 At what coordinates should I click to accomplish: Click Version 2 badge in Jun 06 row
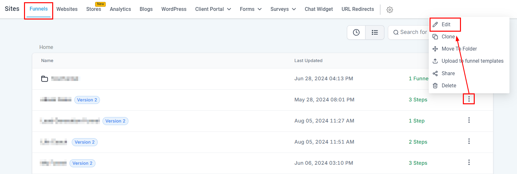click(x=82, y=163)
